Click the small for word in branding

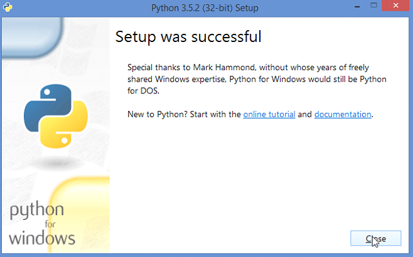click(50, 224)
